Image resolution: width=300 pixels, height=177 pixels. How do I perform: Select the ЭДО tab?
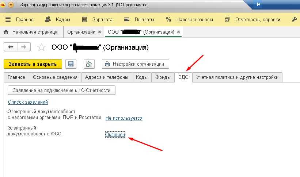(x=183, y=77)
